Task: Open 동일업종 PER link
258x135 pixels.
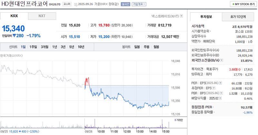Action: point(203,107)
